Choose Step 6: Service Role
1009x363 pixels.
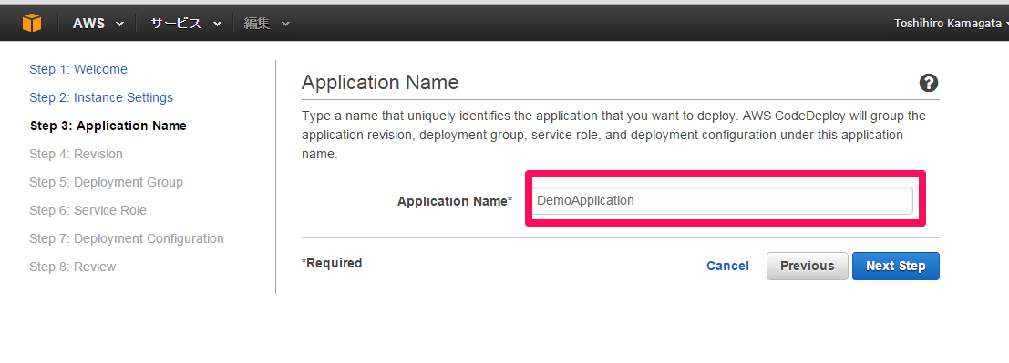pyautogui.click(x=88, y=211)
